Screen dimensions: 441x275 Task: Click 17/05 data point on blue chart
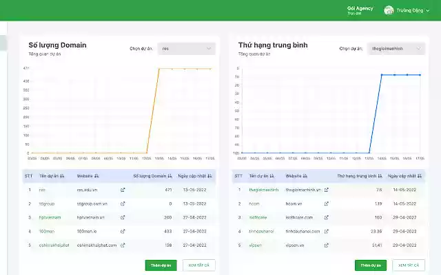coord(420,75)
